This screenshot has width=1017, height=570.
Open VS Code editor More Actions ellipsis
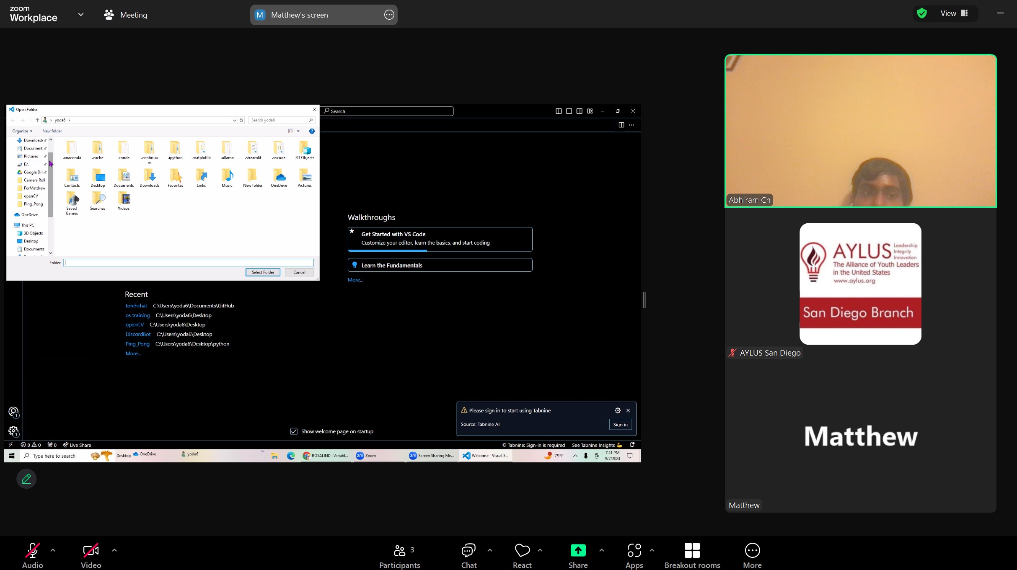[631, 125]
